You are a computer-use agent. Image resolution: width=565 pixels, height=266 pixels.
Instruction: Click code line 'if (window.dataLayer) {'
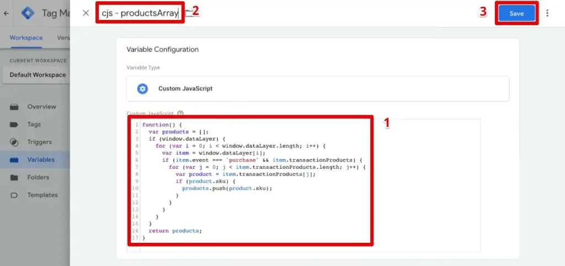click(x=187, y=139)
